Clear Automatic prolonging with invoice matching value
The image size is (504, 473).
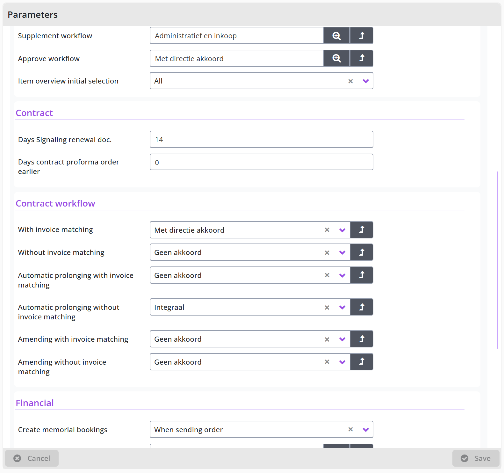327,275
